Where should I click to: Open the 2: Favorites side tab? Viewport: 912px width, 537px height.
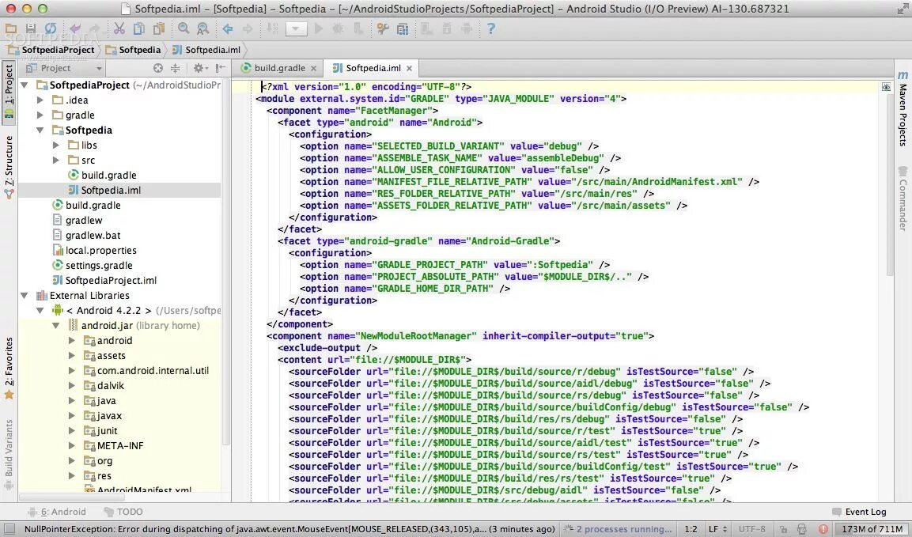tap(9, 369)
